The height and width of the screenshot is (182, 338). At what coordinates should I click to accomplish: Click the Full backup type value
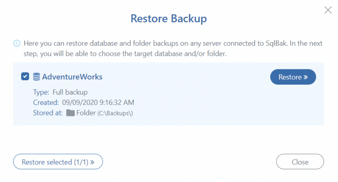(70, 92)
